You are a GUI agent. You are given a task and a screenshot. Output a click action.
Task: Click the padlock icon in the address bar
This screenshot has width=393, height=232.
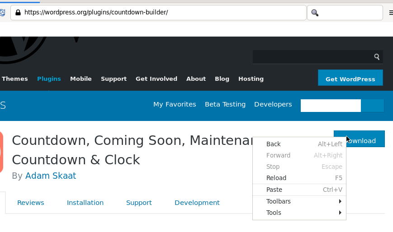click(x=18, y=13)
